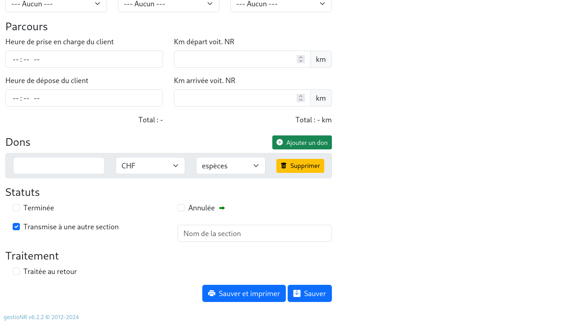Open the CHF currency dropdown
578x325 pixels.
click(150, 166)
